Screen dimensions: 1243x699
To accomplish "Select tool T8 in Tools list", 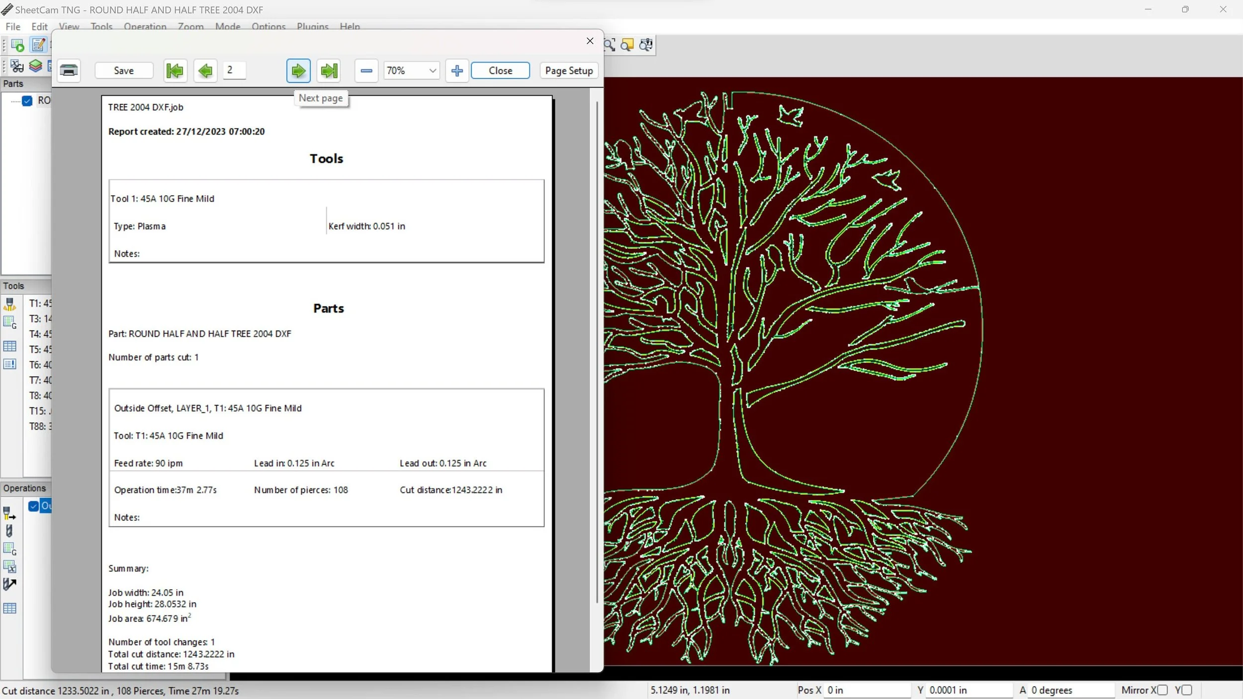I will click(40, 396).
